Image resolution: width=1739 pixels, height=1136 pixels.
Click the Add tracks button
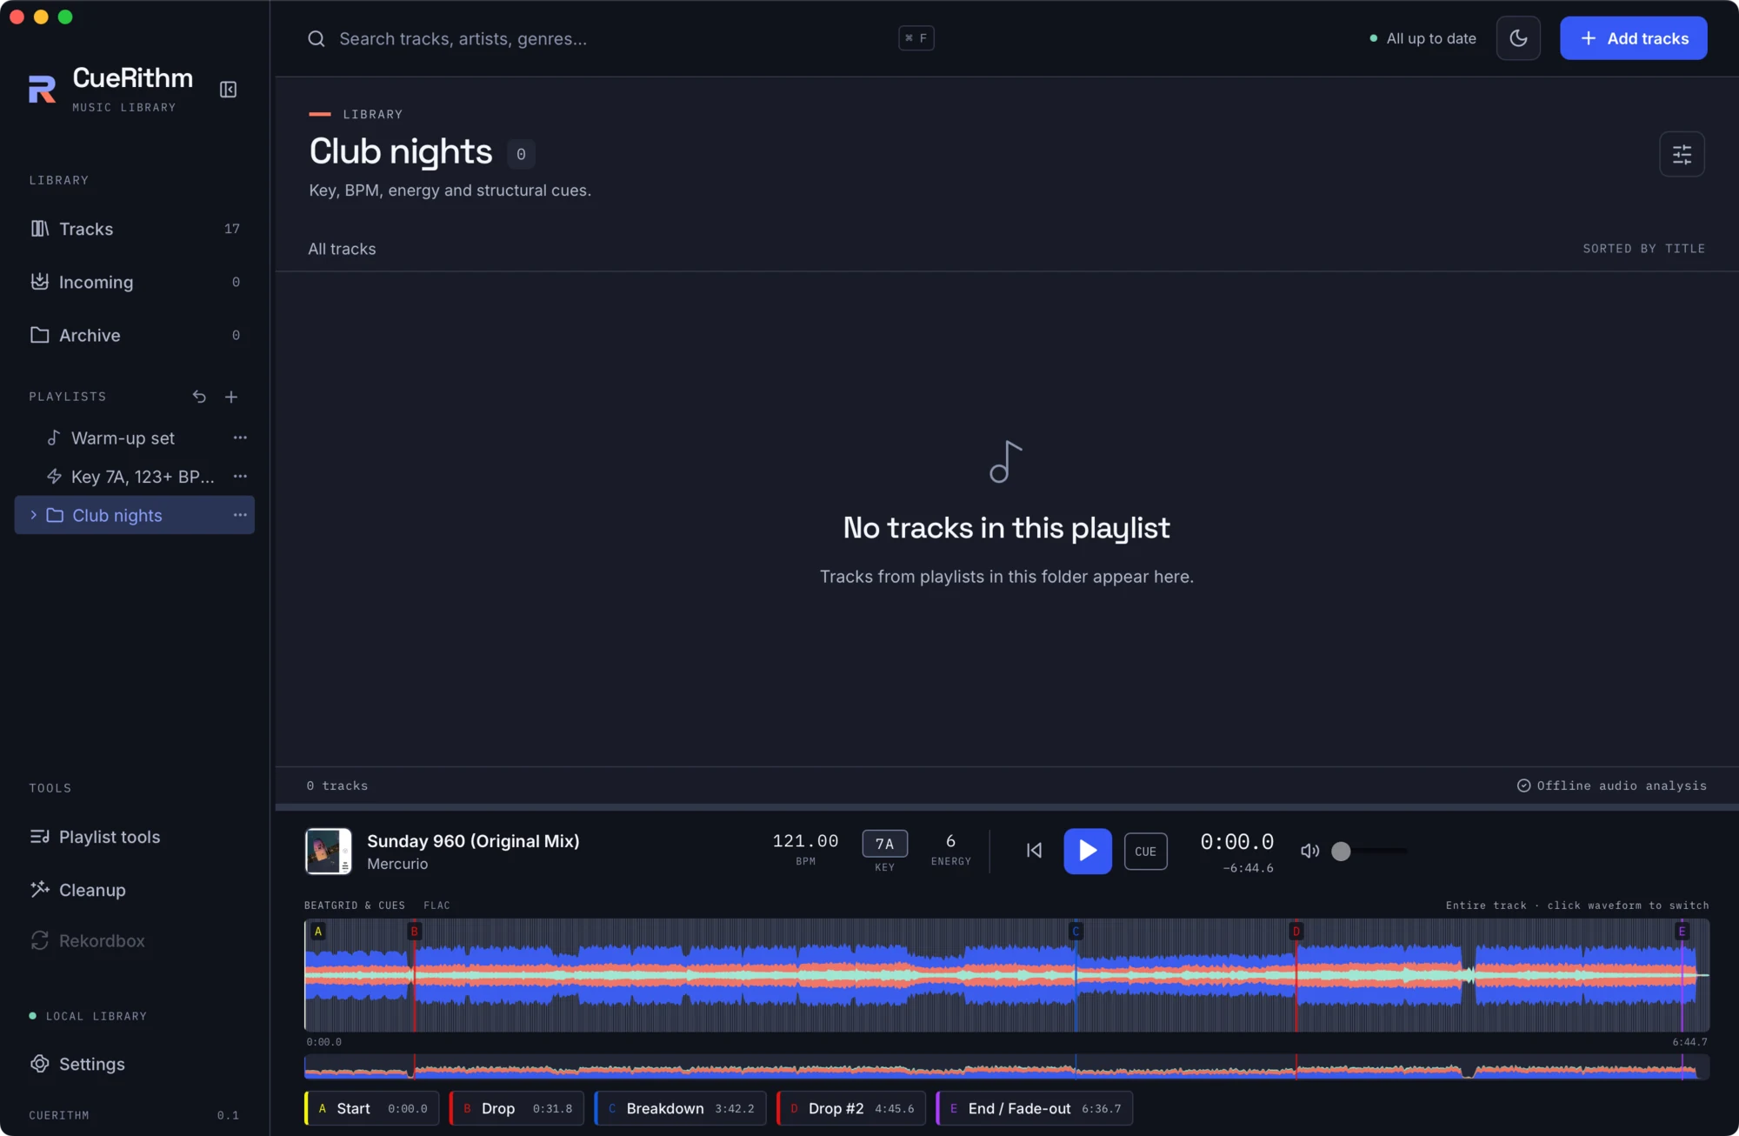[1633, 38]
